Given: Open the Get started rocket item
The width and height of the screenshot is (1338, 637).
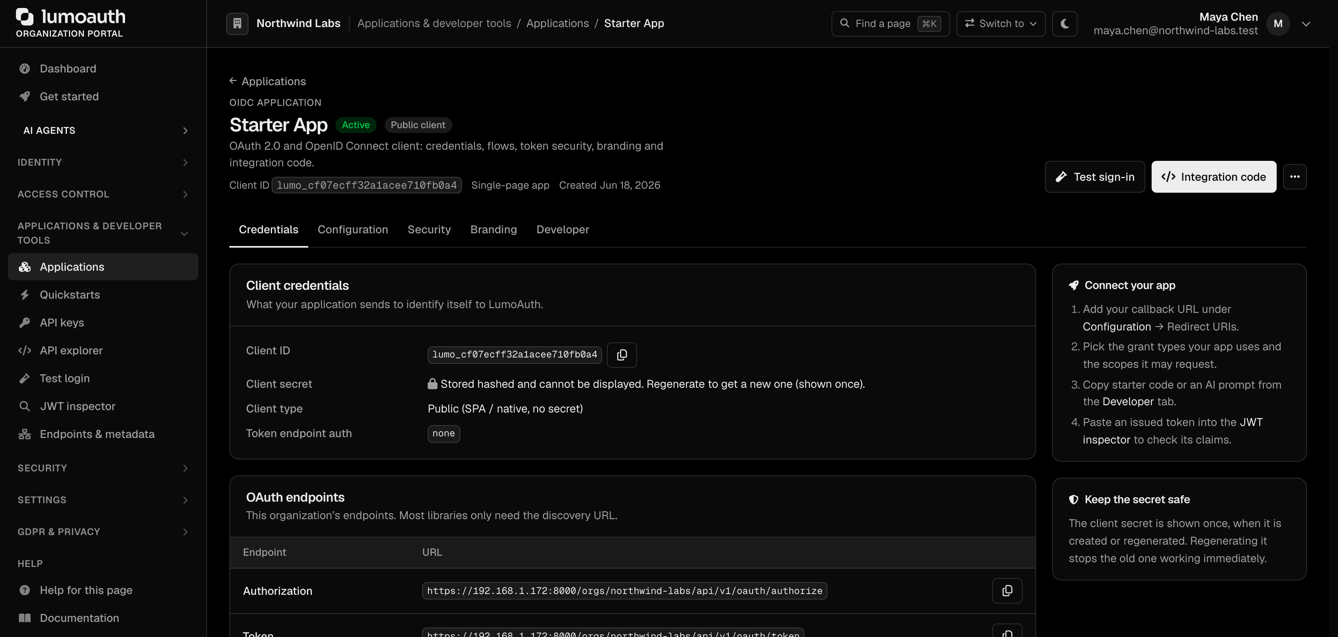Looking at the screenshot, I should pyautogui.click(x=103, y=97).
